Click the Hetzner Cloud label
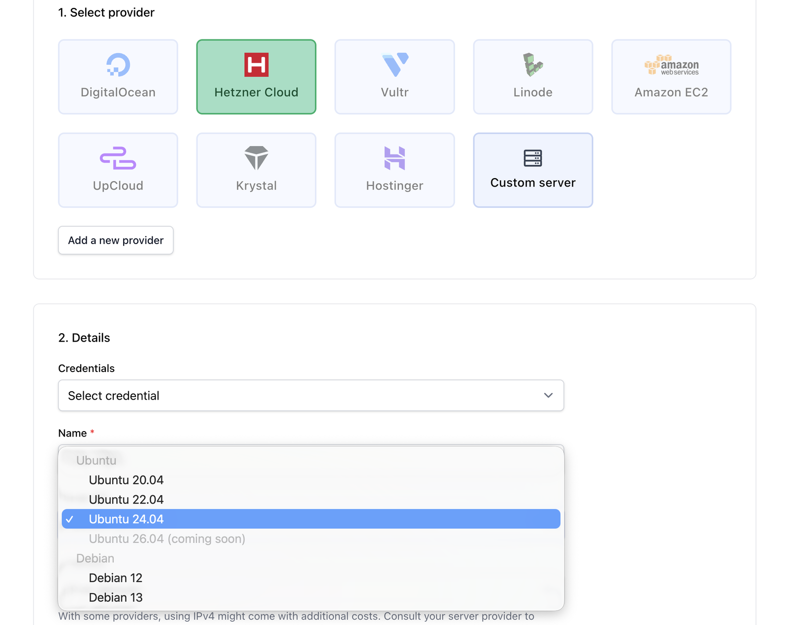 click(x=256, y=93)
